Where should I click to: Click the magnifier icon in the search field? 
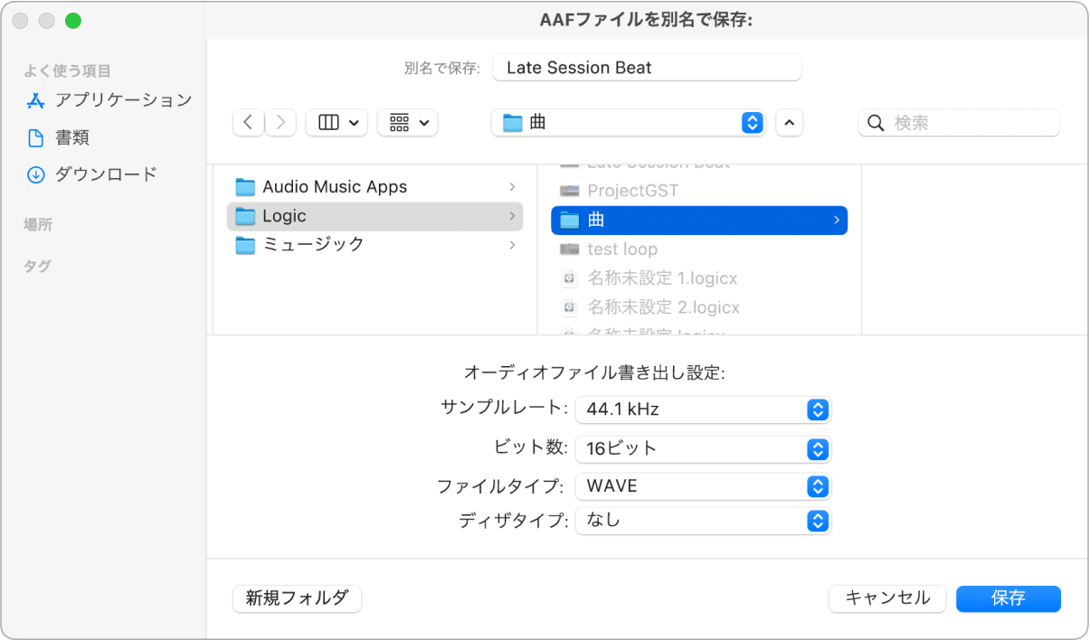[875, 122]
